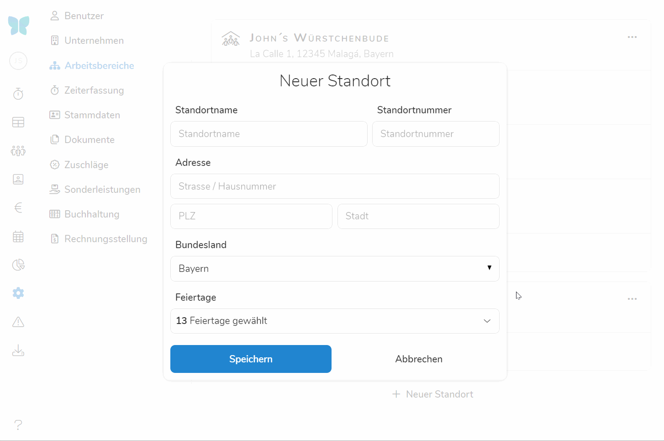The height and width of the screenshot is (441, 664).
Task: Select the settings gear icon
Action: coord(18,293)
